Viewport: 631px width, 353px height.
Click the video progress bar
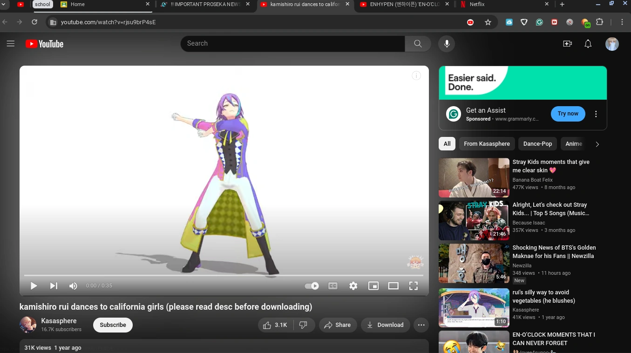pos(224,275)
